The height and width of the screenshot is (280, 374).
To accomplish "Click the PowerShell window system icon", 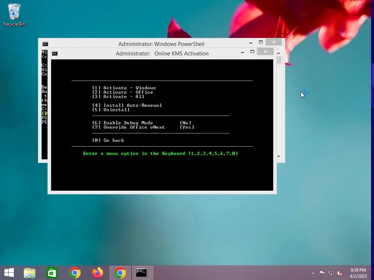I will tap(45, 44).
